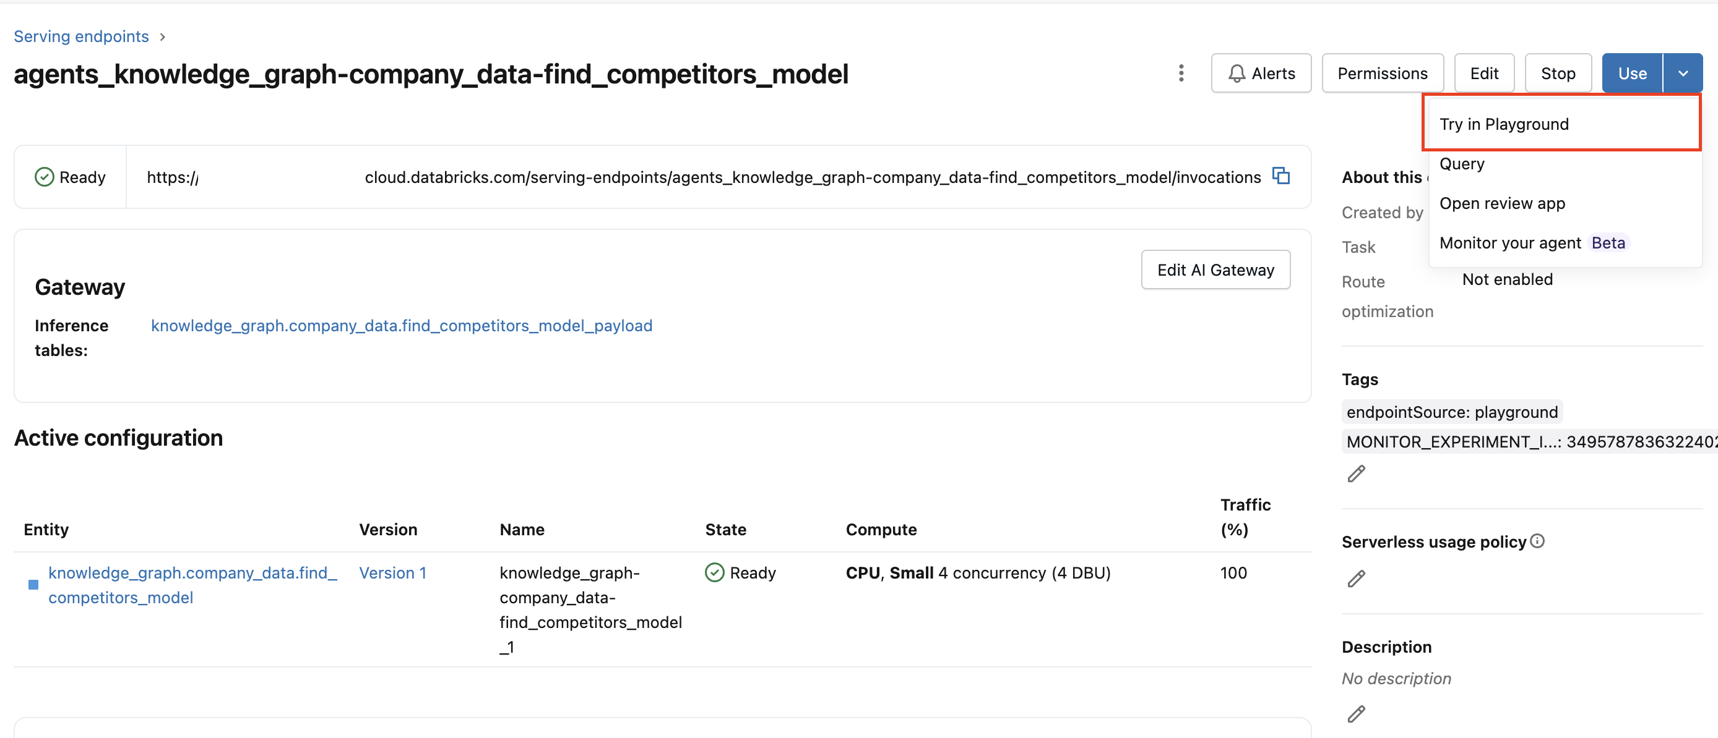Edit serverless usage policy pencil icon

point(1356,578)
